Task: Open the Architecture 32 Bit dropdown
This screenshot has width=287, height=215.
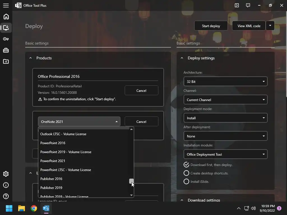Action: 226,81
